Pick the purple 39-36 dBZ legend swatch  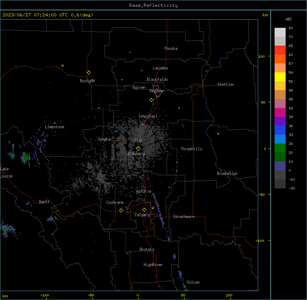click(280, 121)
